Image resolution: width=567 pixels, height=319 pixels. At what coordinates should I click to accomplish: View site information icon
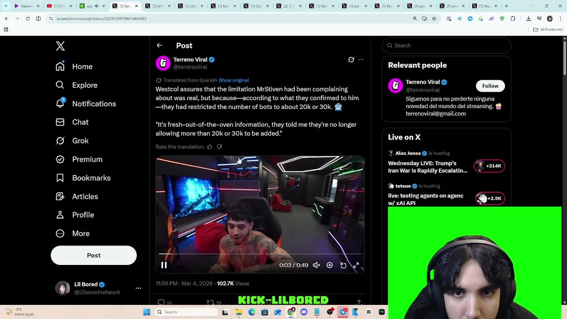coord(51,19)
